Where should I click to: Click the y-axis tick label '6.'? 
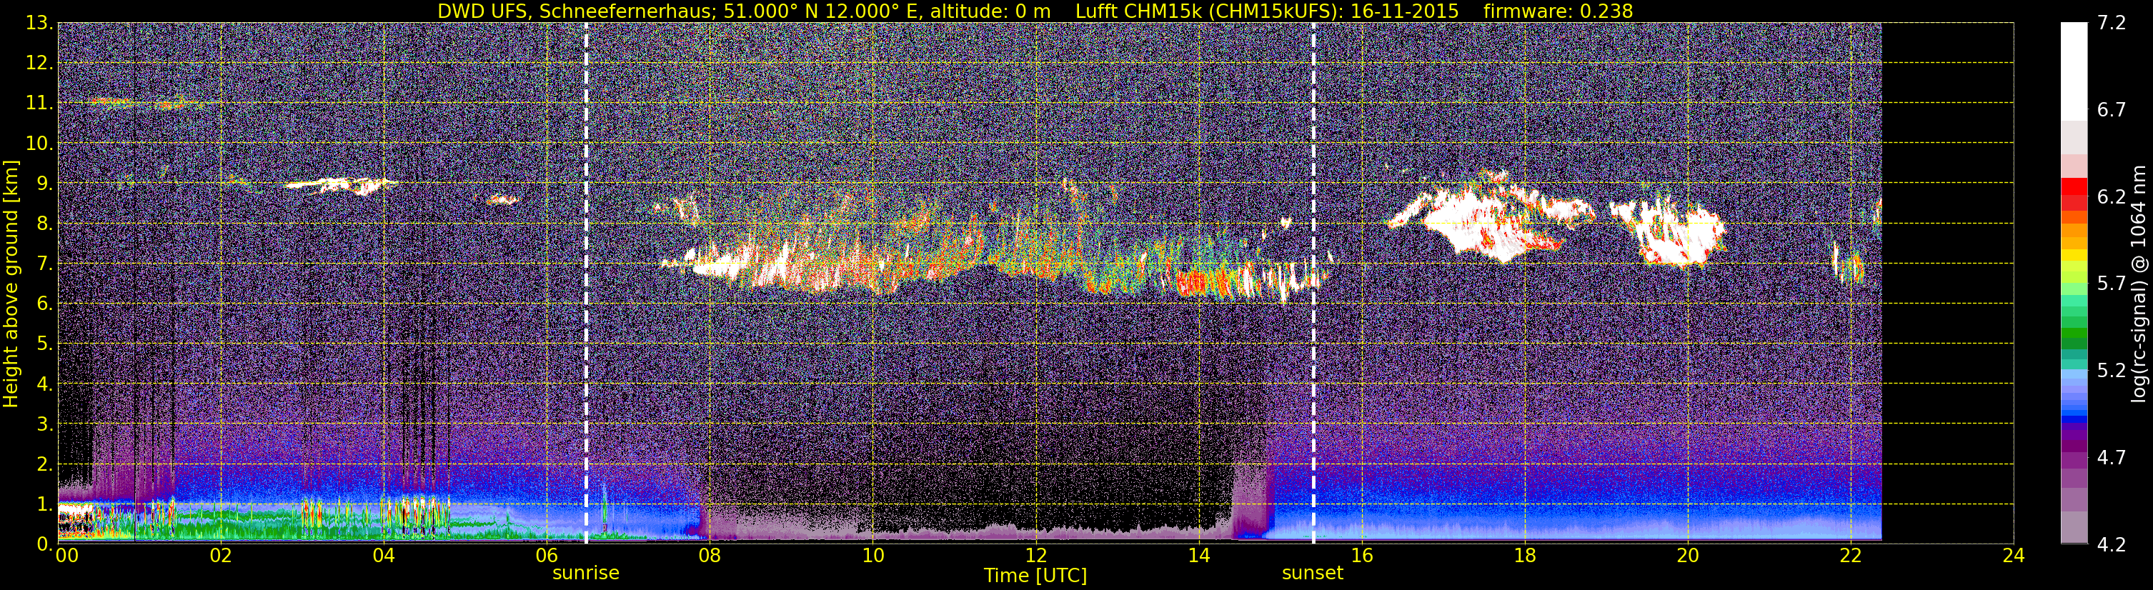45,304
